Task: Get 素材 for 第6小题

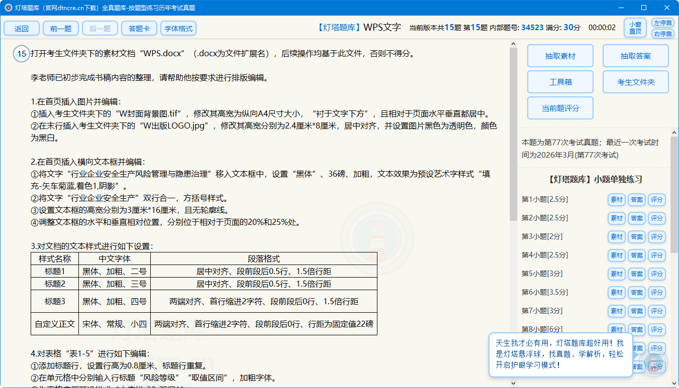Action: tap(617, 293)
